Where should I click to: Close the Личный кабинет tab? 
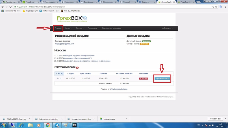(x=174, y=2)
